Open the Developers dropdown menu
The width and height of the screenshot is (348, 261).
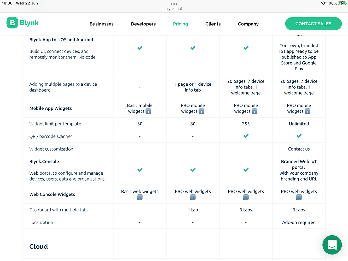coord(143,24)
